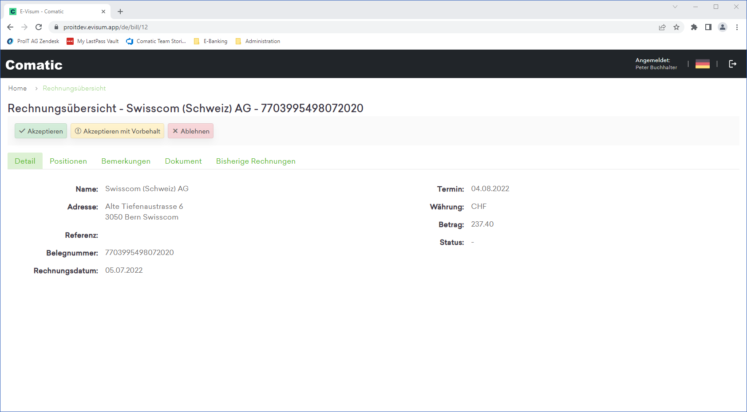
Task: Click the page heading Rechnungsübersicht title
Action: (186, 108)
